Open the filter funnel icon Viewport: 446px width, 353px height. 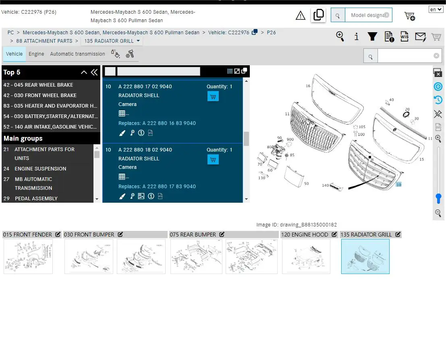[372, 36]
